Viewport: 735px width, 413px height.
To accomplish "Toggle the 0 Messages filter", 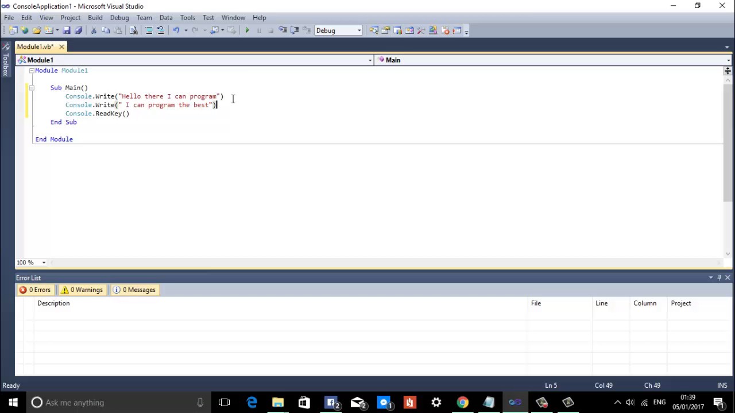I will point(134,290).
